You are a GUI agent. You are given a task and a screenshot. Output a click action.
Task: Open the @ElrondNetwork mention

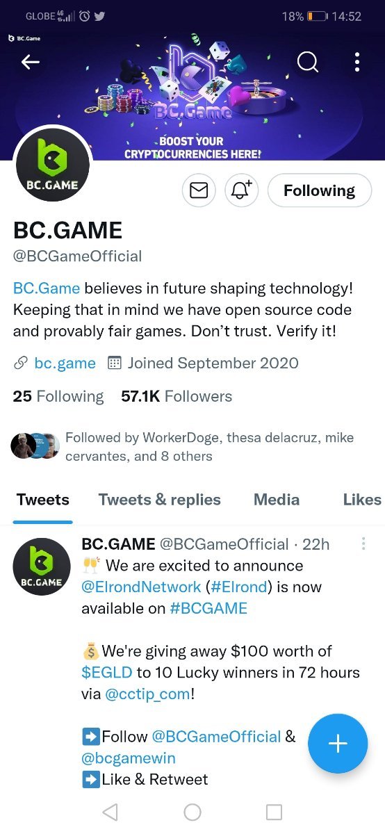click(x=141, y=587)
